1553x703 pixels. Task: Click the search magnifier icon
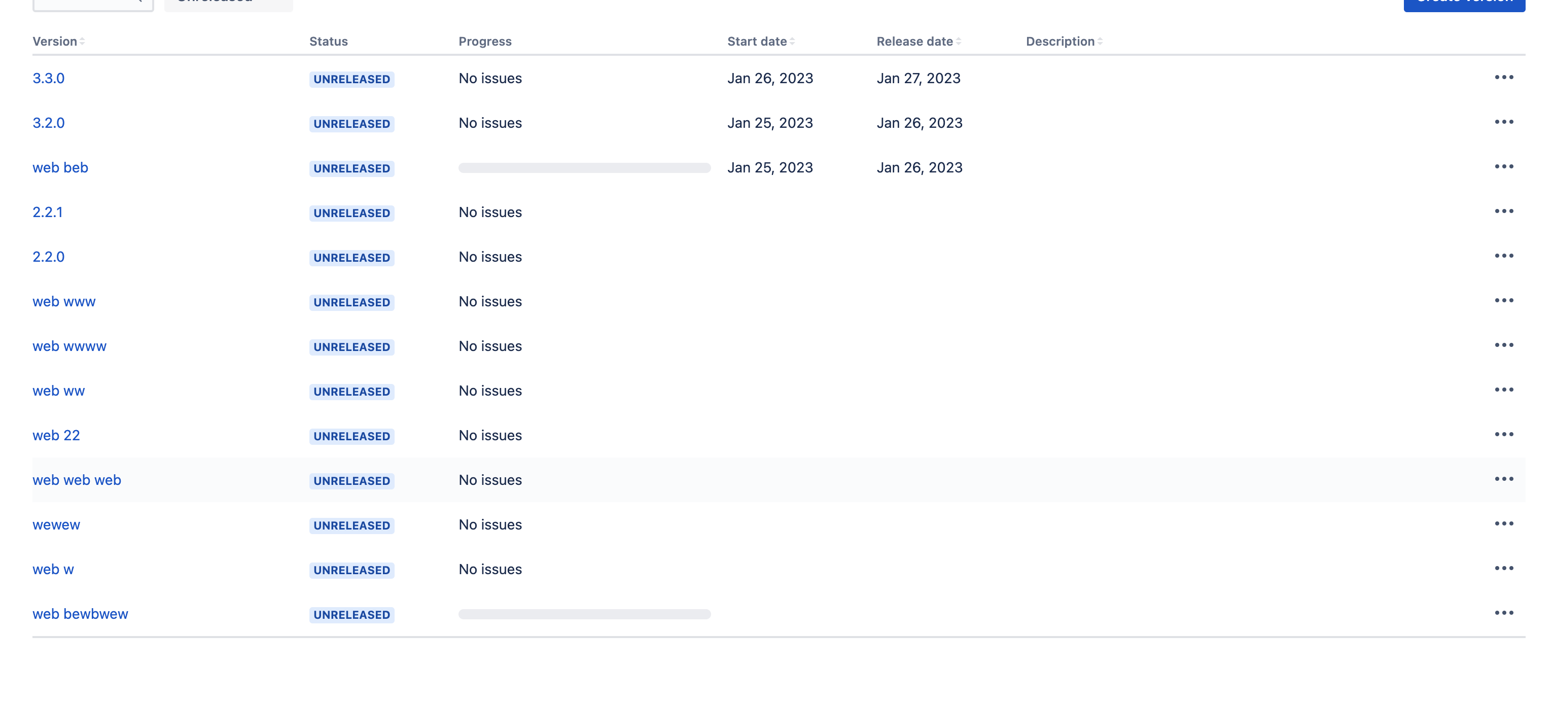[140, 1]
